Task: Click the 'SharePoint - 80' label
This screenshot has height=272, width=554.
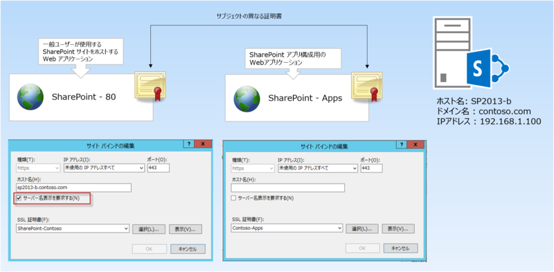Action: 84,97
